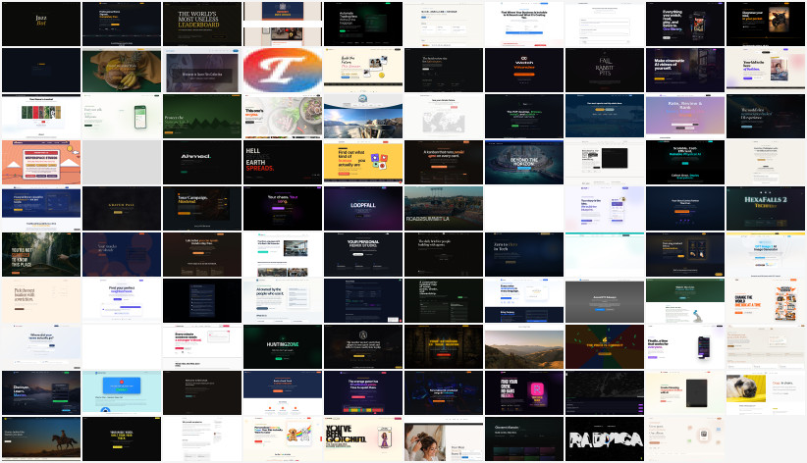Viewport: 807px width, 463px height.
Task: Open the Beyond the Horizon thumbnail
Action: pos(524,163)
